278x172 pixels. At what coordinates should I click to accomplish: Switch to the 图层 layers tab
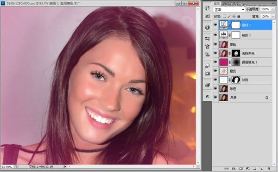pyautogui.click(x=217, y=4)
